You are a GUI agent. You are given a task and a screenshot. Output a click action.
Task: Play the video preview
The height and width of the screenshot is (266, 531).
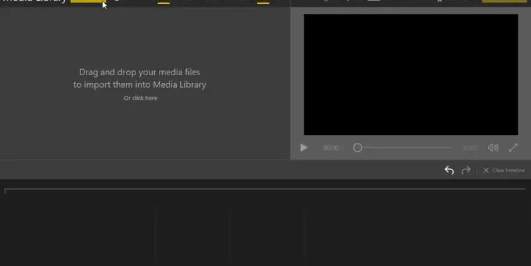[x=304, y=148]
